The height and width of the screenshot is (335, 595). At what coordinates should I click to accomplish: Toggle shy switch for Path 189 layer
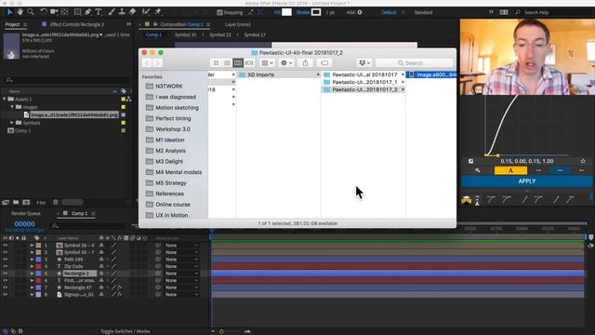click(x=101, y=260)
